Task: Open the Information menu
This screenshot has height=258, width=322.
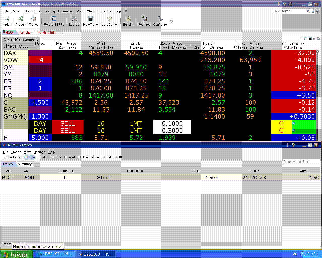Action: tap(66, 11)
